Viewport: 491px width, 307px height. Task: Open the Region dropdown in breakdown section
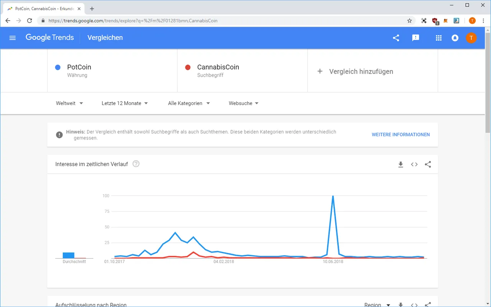pyautogui.click(x=377, y=305)
